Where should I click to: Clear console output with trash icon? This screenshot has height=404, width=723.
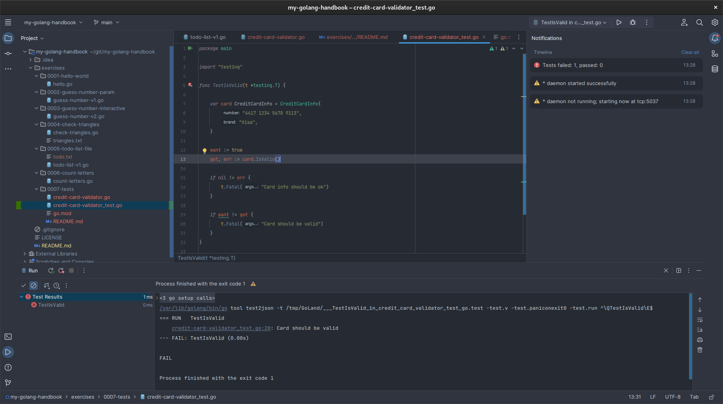click(x=699, y=350)
